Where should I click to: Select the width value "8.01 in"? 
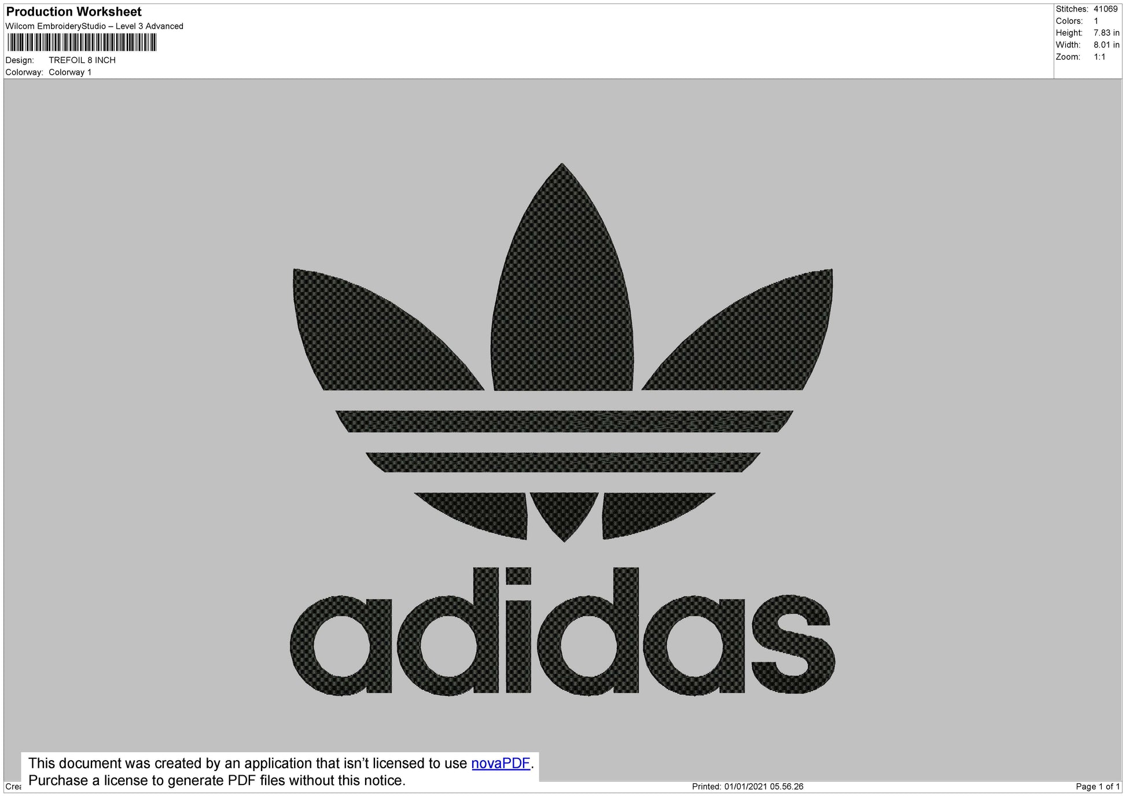[1106, 45]
